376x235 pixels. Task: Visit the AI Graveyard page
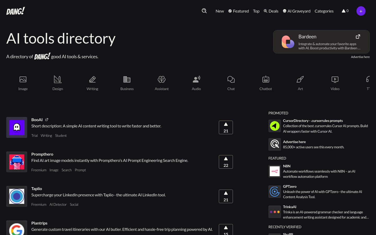pyautogui.click(x=297, y=11)
